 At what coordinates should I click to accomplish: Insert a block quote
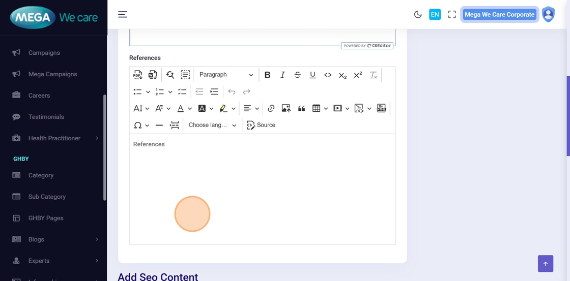[x=301, y=108]
